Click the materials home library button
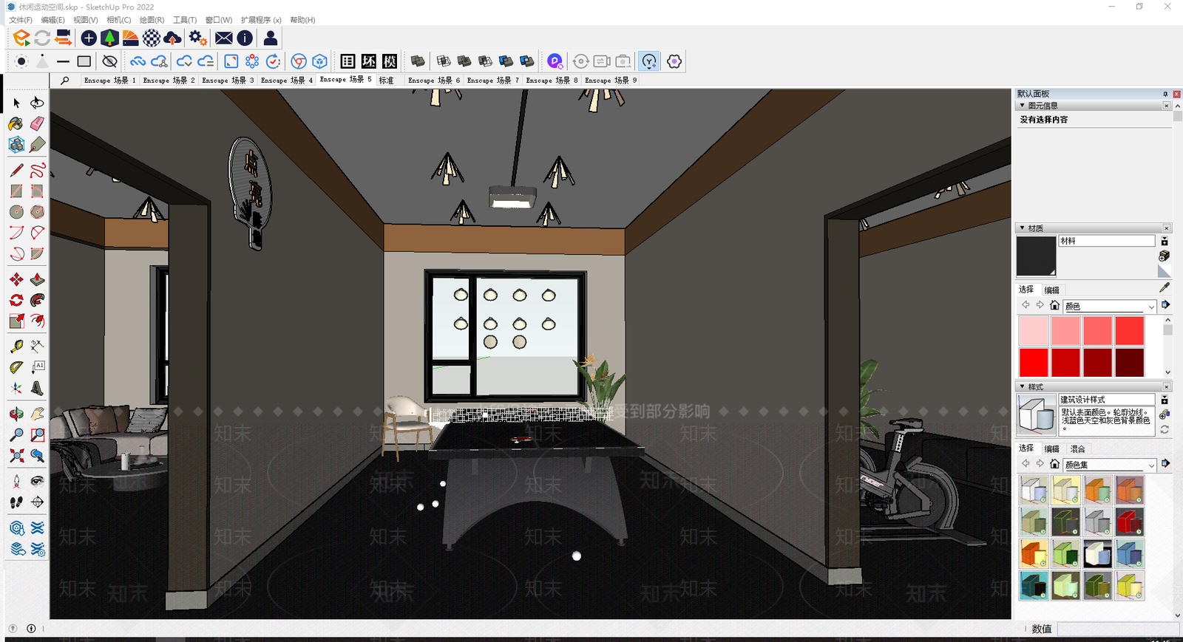Viewport: 1183px width, 642px height. pyautogui.click(x=1054, y=305)
